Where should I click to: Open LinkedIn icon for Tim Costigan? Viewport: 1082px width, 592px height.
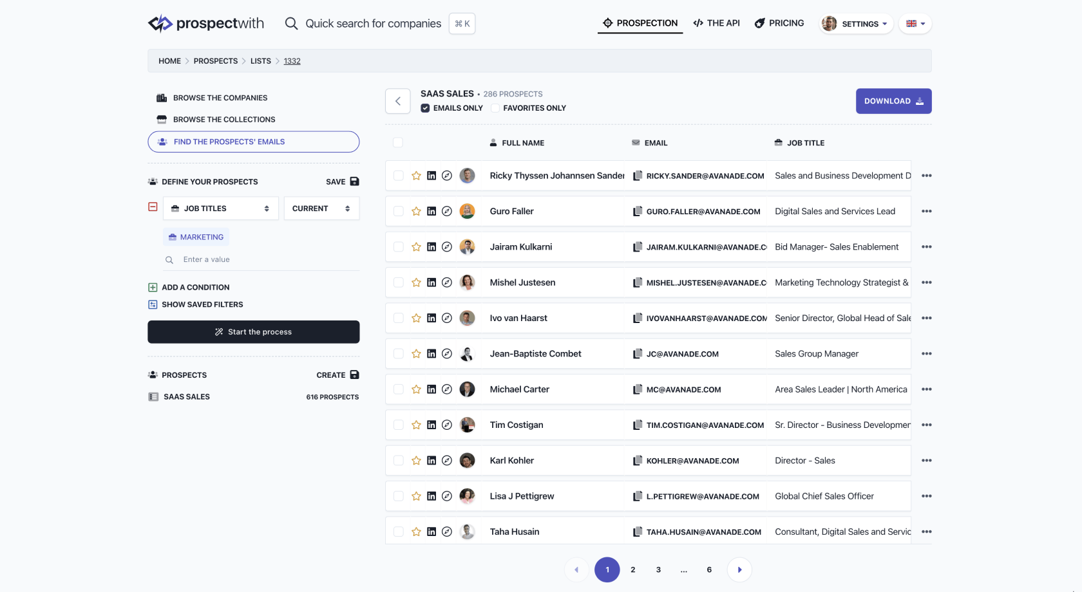432,425
